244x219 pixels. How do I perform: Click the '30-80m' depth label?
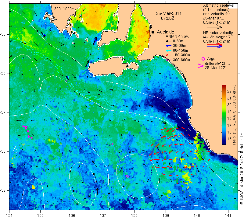point(179,46)
